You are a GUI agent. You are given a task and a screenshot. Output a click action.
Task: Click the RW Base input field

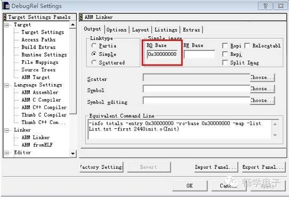(199, 54)
